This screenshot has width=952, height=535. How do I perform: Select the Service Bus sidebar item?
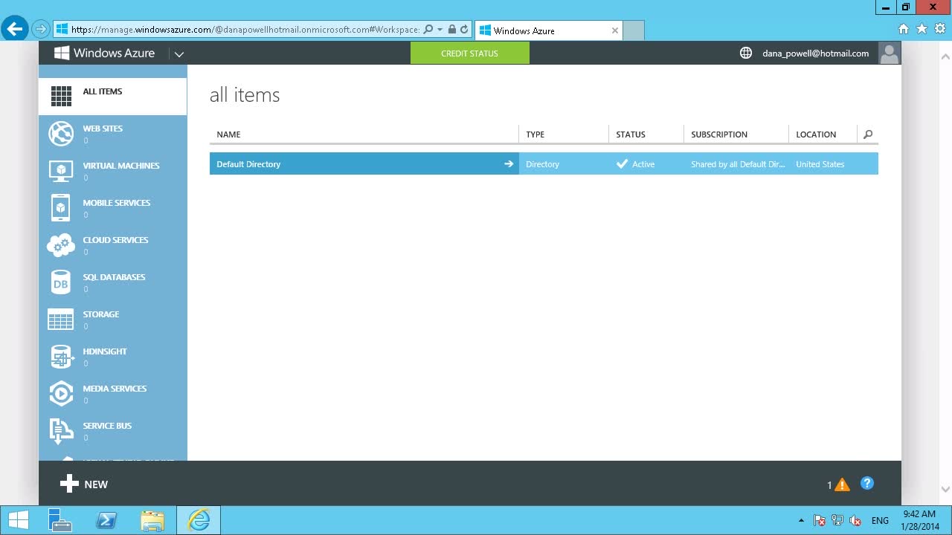(x=107, y=427)
